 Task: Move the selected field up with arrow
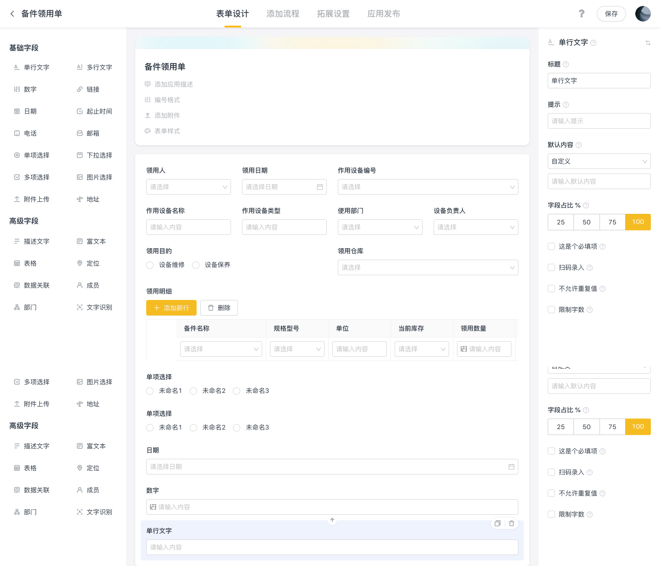332,520
